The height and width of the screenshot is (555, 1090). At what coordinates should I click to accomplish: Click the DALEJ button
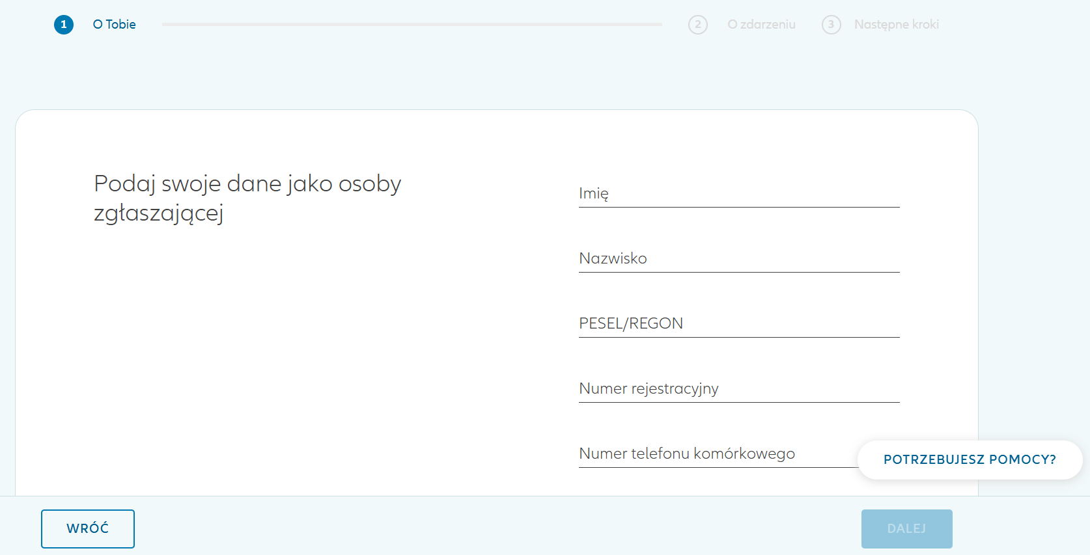(x=906, y=528)
